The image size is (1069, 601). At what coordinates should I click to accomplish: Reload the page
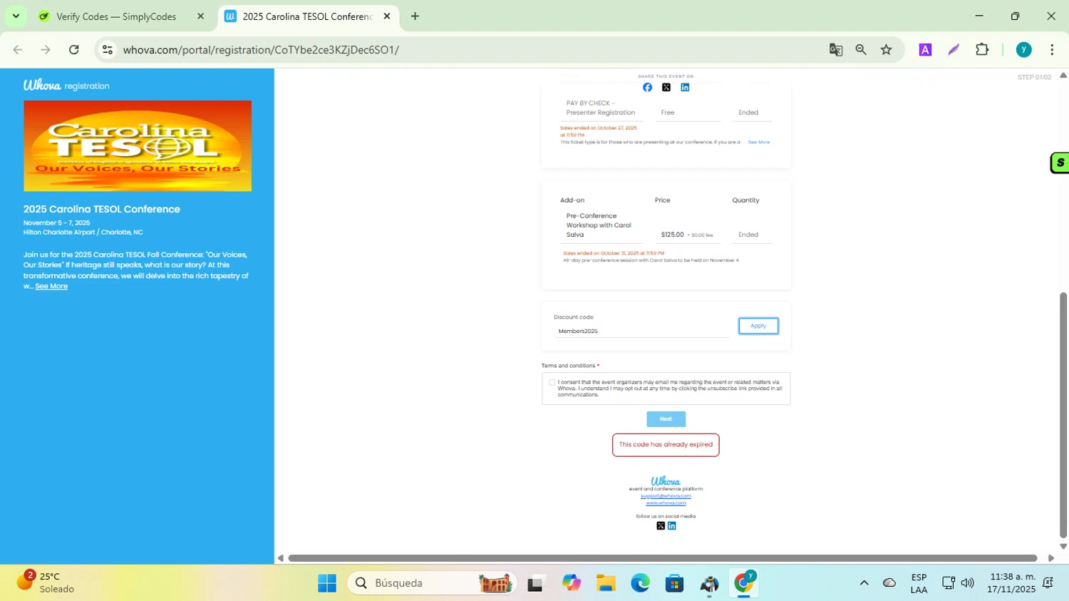pos(74,50)
